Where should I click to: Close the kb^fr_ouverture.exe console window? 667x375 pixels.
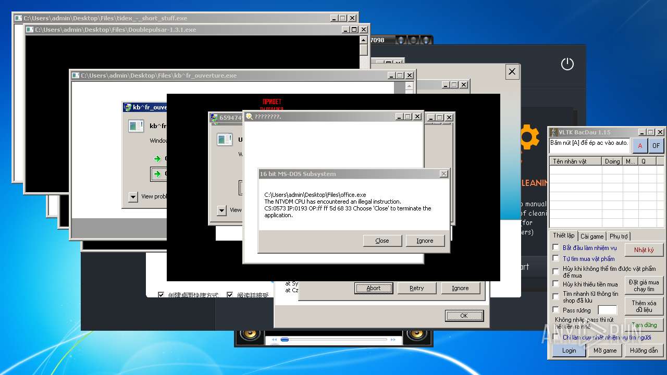coord(410,76)
